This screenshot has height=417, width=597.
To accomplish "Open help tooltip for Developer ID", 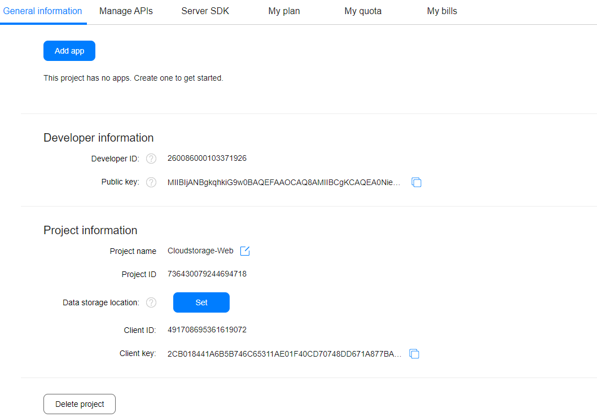I will (151, 159).
